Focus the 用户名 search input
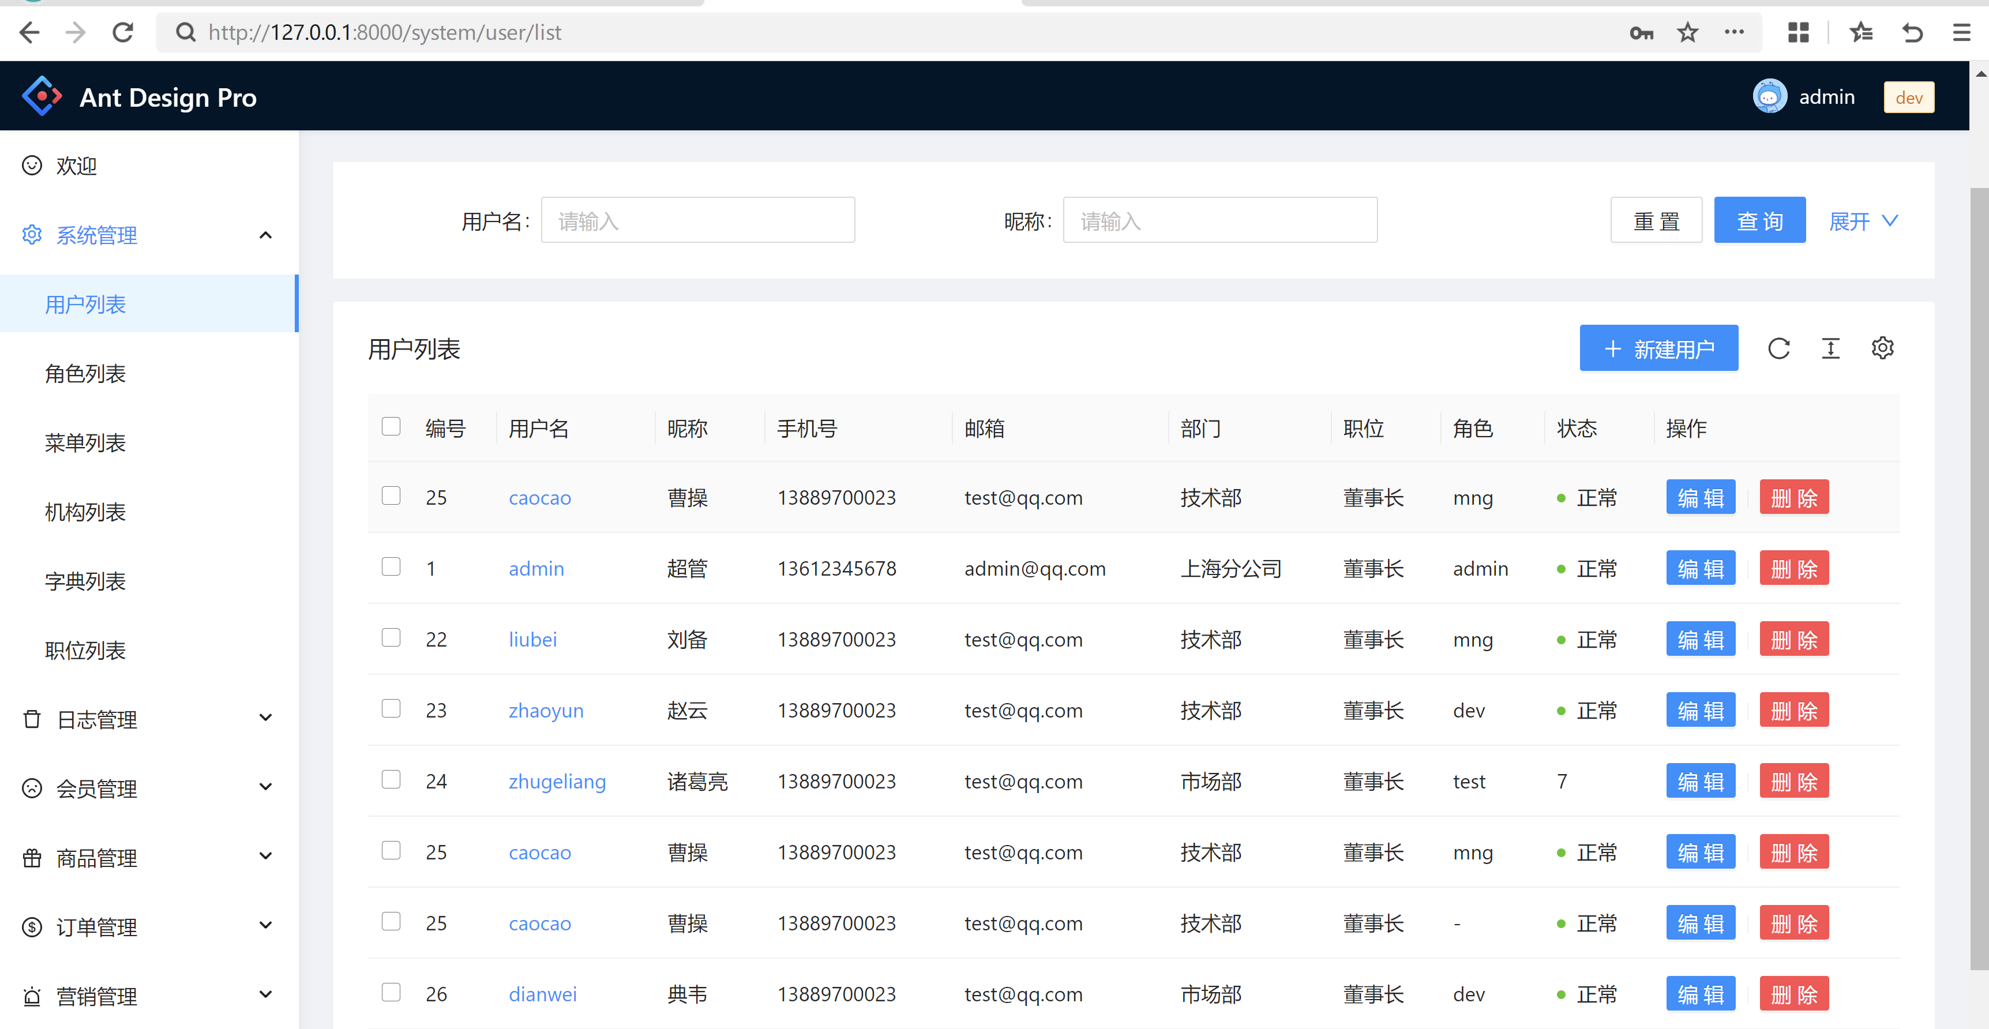This screenshot has height=1029, width=1989. click(x=697, y=221)
